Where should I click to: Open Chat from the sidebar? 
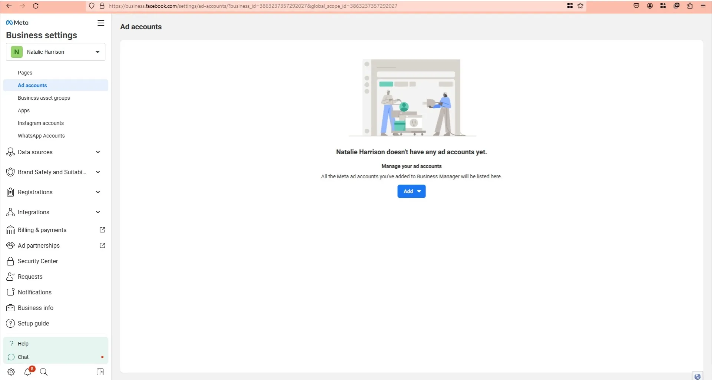tap(23, 357)
